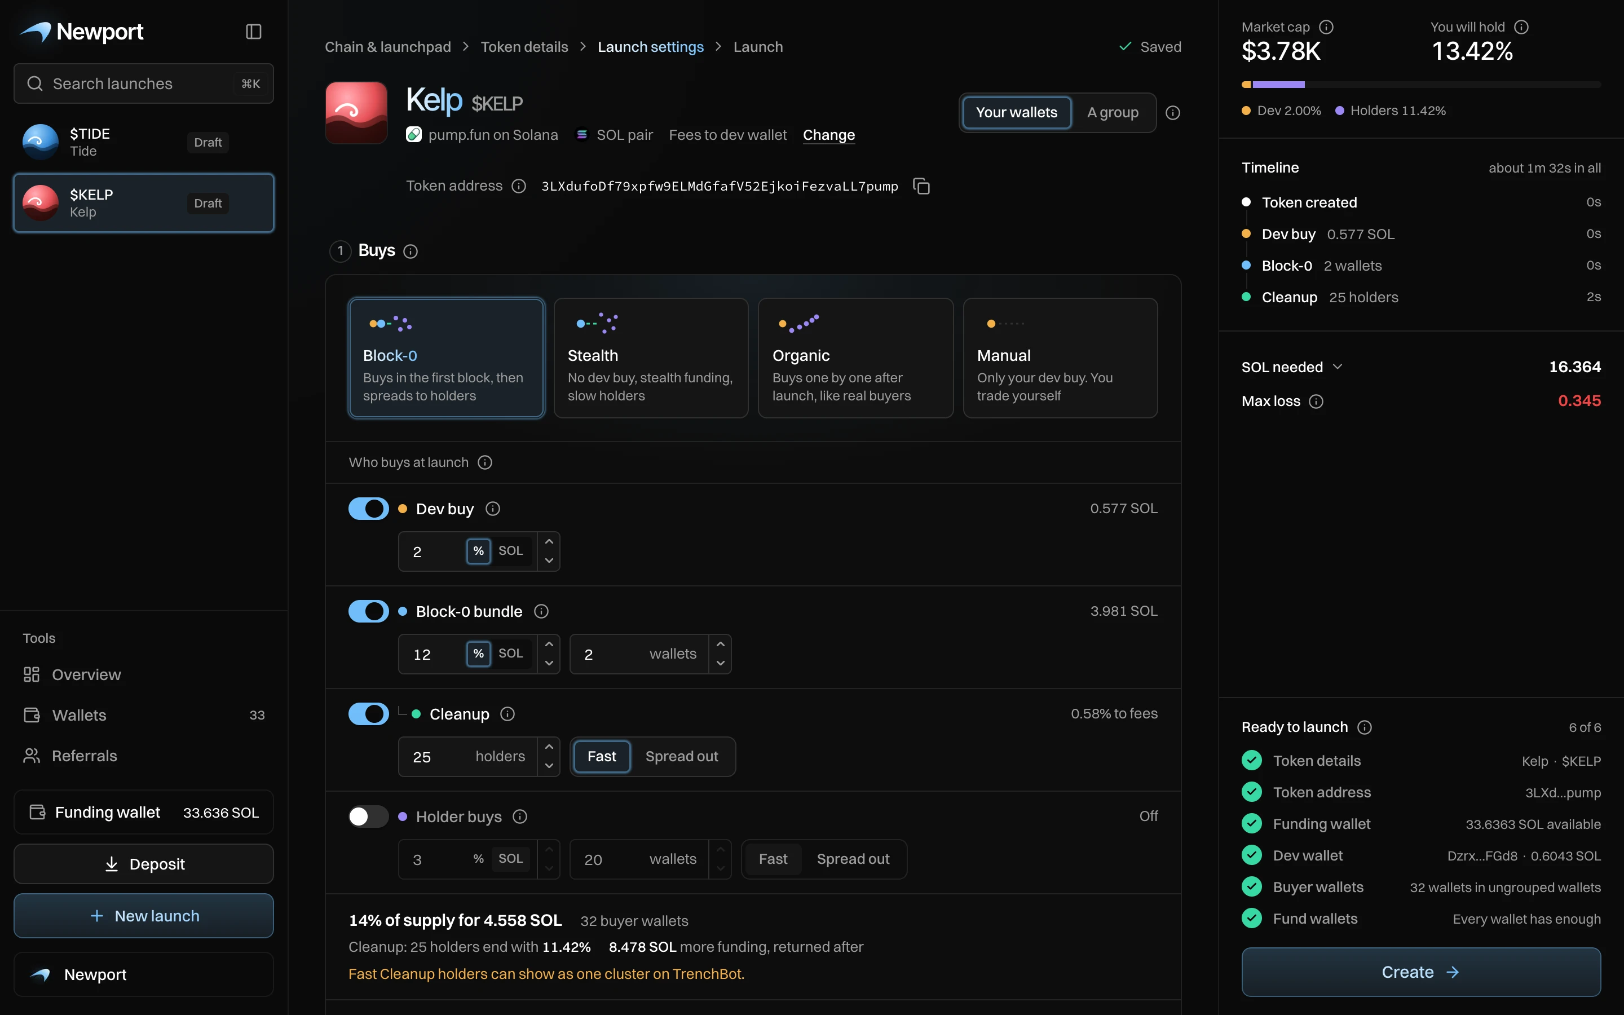Open Cleanup info icon

tap(507, 714)
